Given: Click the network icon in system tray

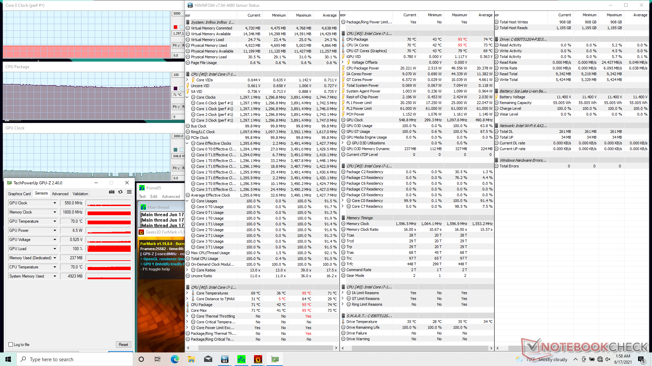Looking at the screenshot, I should pyautogui.click(x=600, y=359).
